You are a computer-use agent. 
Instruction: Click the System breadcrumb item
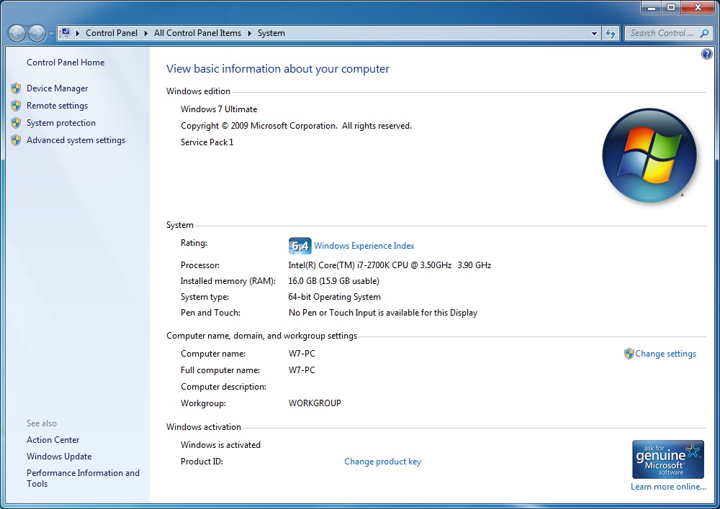(271, 33)
